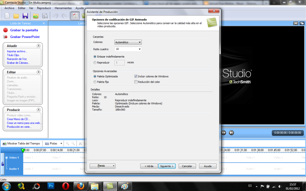Image resolution: width=306 pixels, height=191 pixels.
Task: Click the Siguiente button
Action: click(x=167, y=166)
